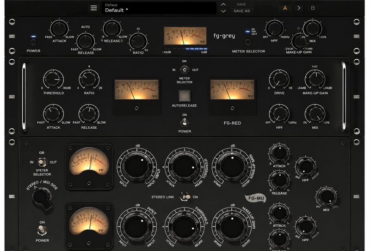Screen dimensions: 370x251
Task: Flip the FG-Red POWER switch
Action: tap(184, 122)
